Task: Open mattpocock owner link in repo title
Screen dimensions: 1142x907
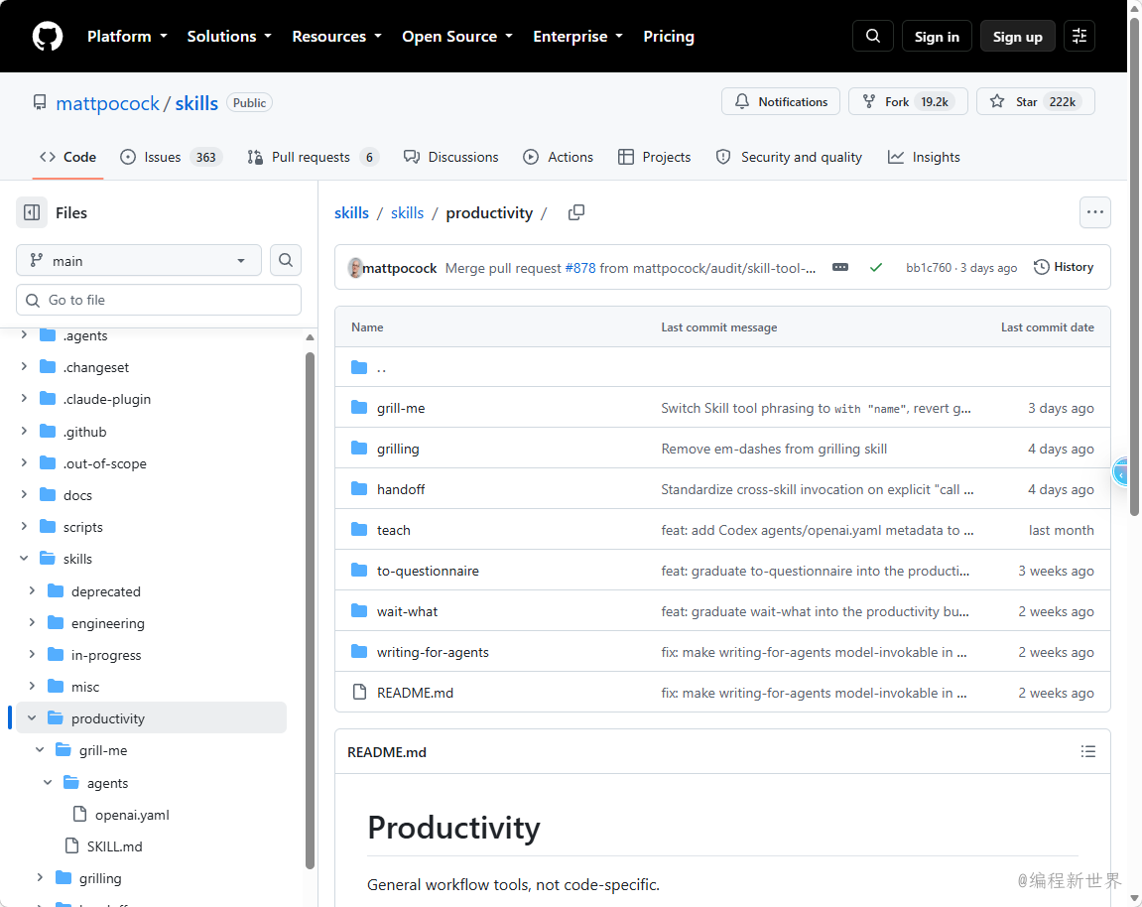Action: pos(108,103)
